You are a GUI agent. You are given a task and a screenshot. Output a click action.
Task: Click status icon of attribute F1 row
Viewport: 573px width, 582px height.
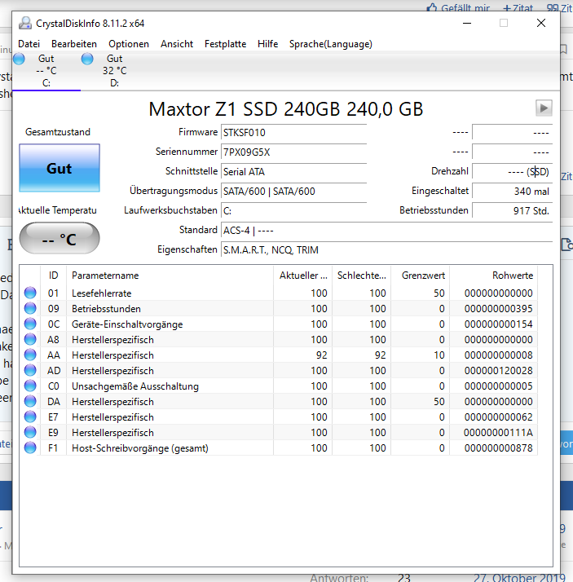pyautogui.click(x=30, y=448)
